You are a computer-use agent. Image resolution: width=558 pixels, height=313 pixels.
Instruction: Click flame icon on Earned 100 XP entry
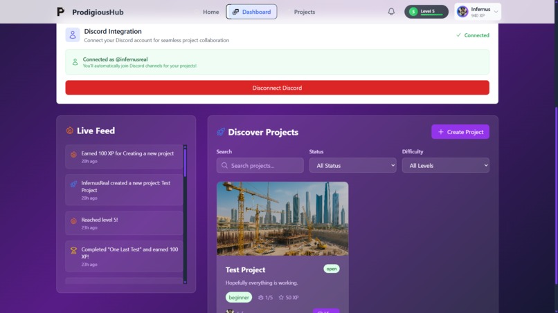click(73, 155)
